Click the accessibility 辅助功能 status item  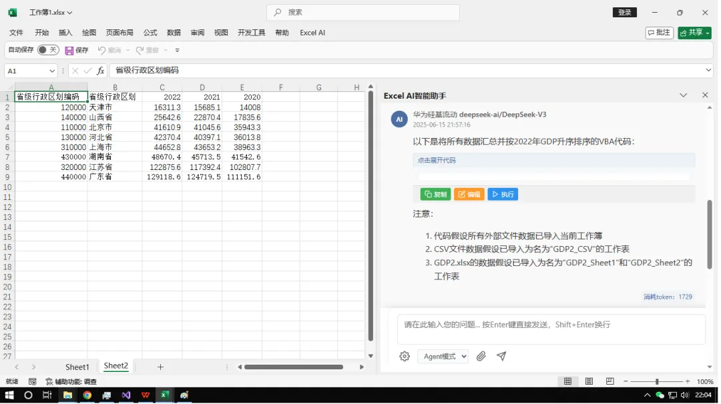[x=71, y=382]
